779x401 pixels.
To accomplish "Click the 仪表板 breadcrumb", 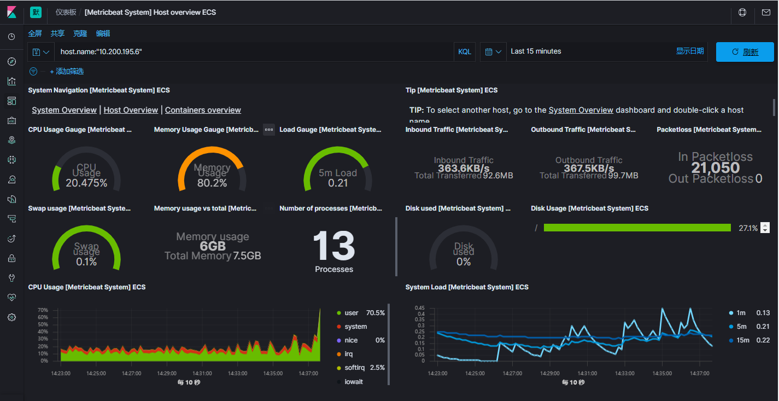I will point(66,12).
